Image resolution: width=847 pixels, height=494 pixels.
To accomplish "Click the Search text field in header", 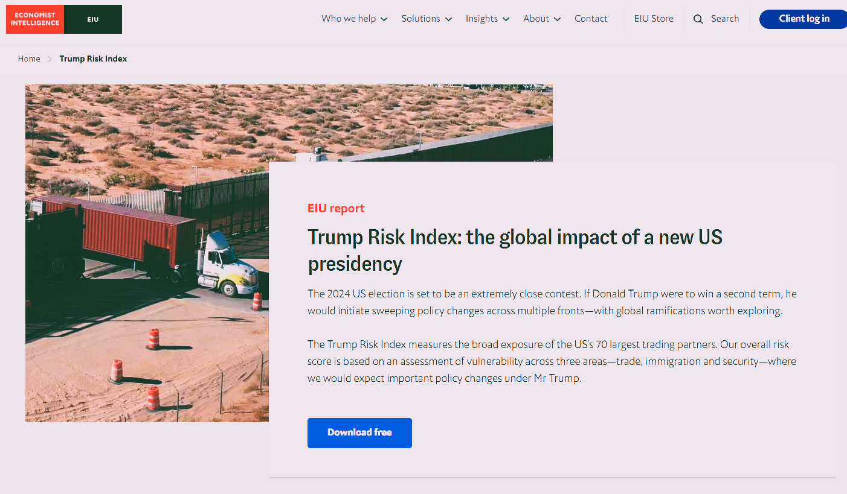I will (725, 19).
